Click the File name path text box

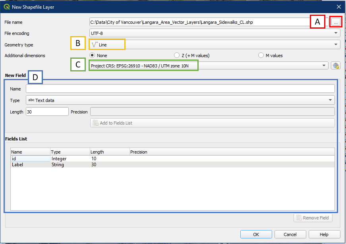[199, 23]
